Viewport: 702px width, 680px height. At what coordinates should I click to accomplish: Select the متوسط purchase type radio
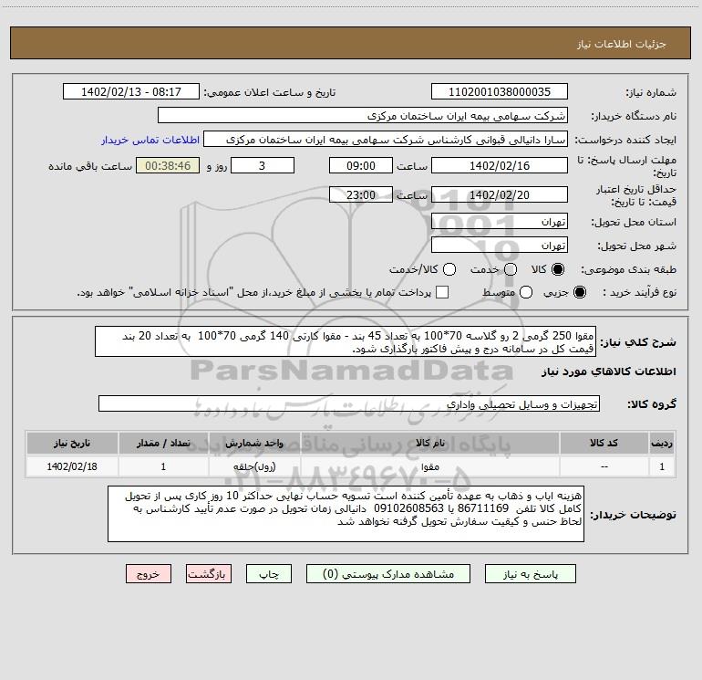[526, 292]
